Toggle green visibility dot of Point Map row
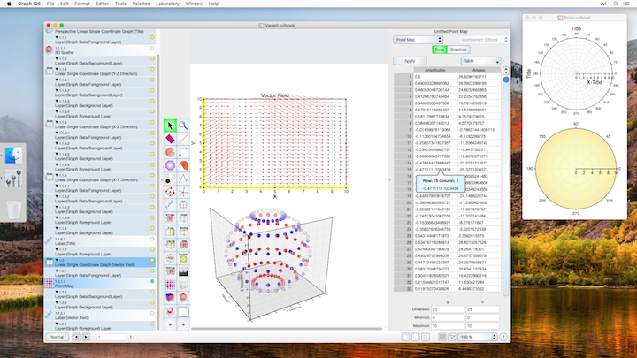This screenshot has width=637, height=358. pos(152,281)
